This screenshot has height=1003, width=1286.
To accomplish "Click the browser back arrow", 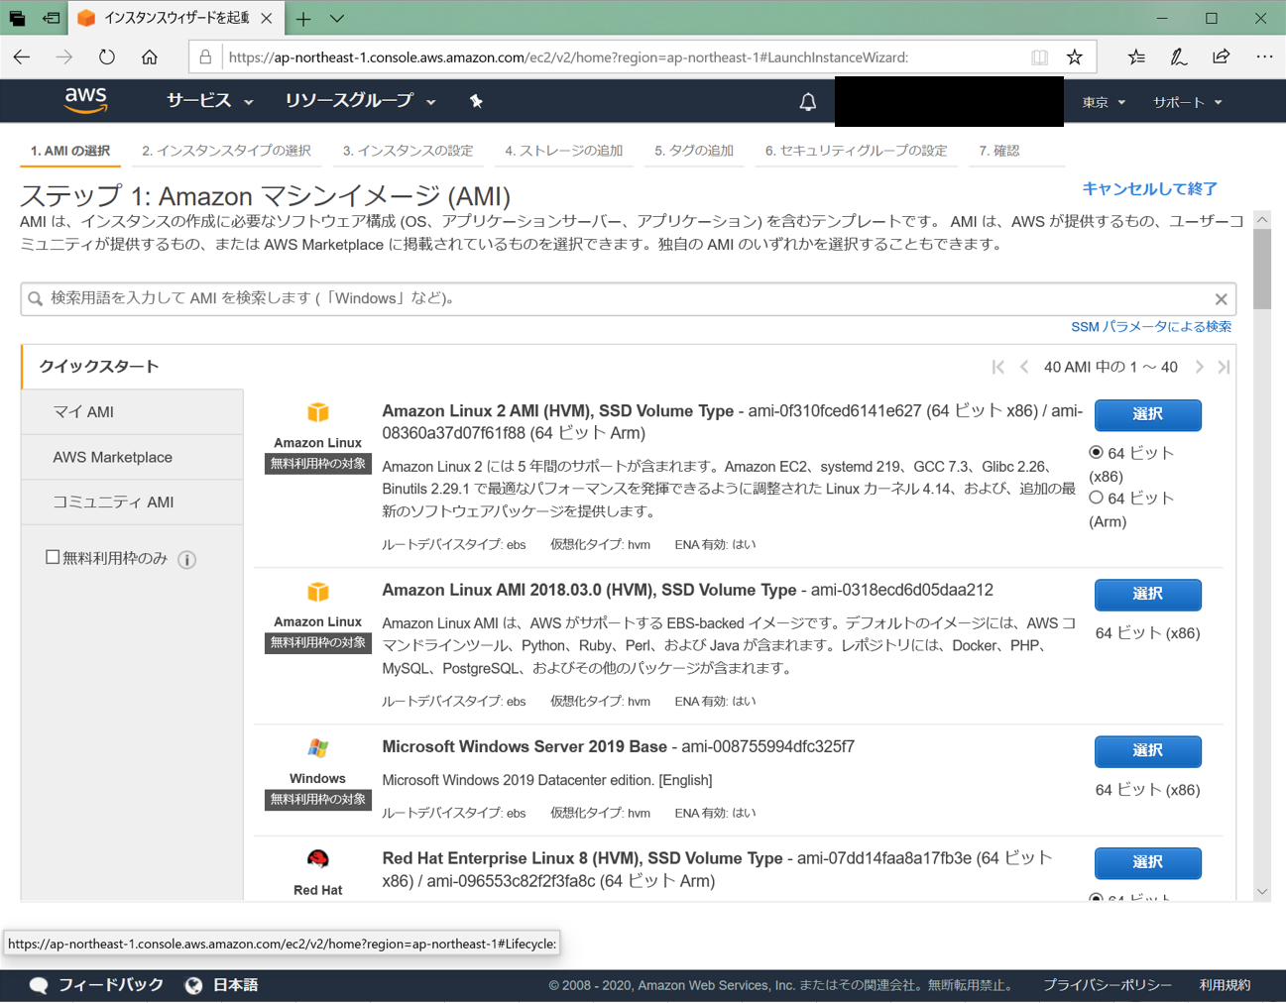I will pos(22,57).
